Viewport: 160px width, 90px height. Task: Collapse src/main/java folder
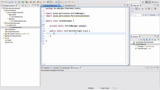(4, 10)
